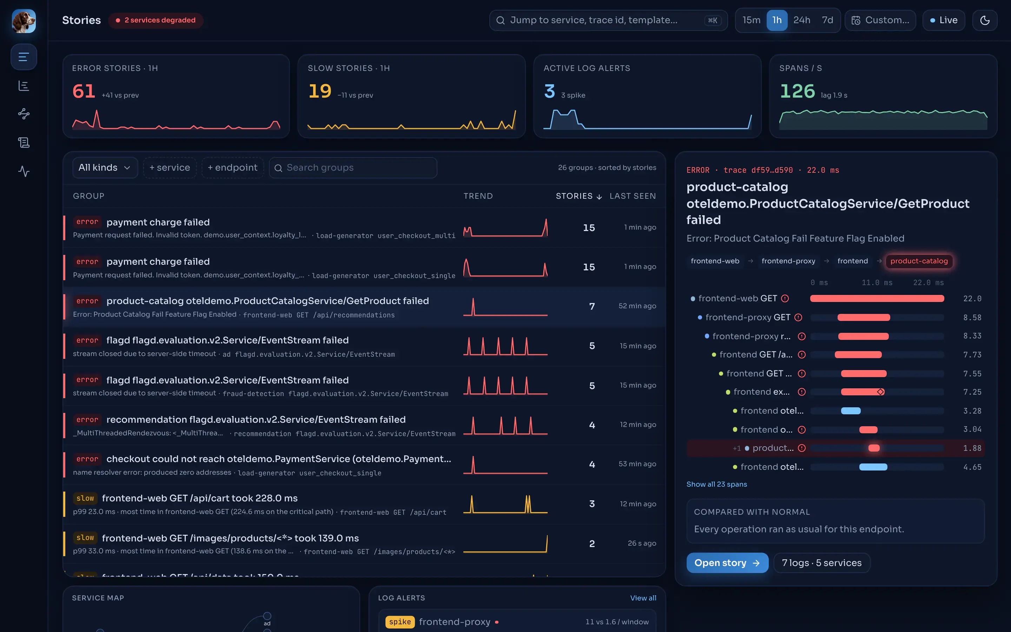
Task: Focus the Jump to service search box
Action: (x=608, y=20)
